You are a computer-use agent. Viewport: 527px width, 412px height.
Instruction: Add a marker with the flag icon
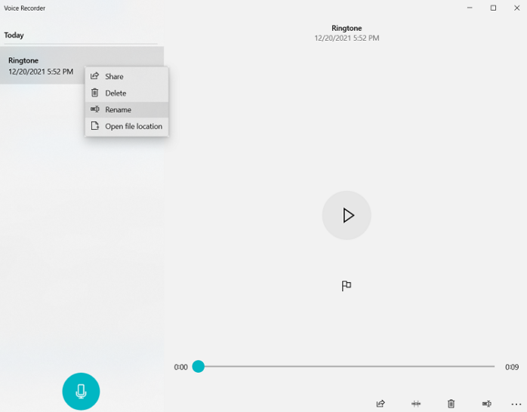click(347, 286)
